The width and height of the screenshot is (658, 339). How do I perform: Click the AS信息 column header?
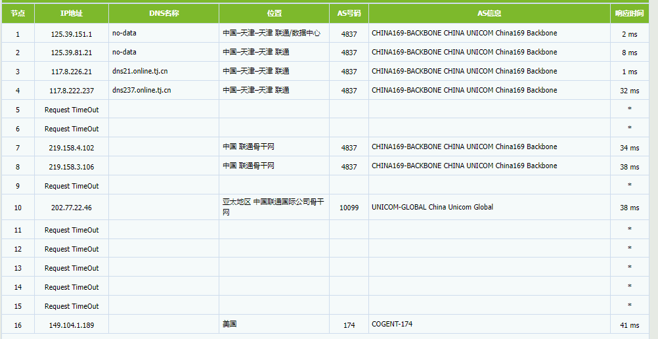tap(489, 13)
